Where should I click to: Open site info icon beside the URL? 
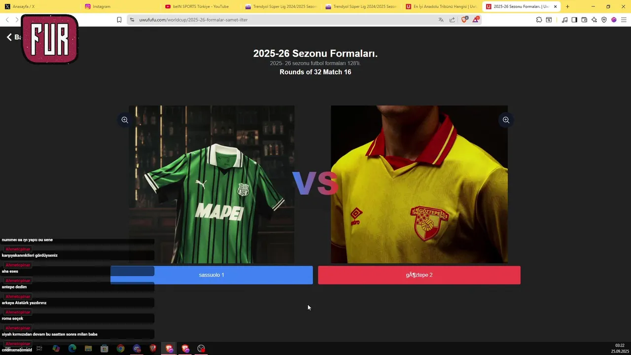tap(132, 20)
